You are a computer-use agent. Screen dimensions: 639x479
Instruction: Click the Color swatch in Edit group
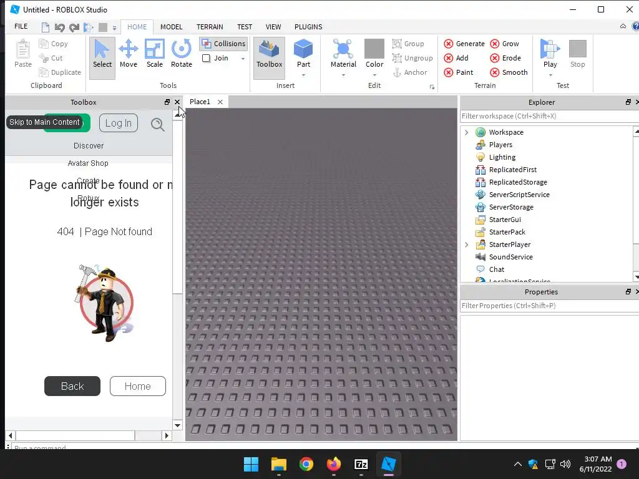click(374, 49)
